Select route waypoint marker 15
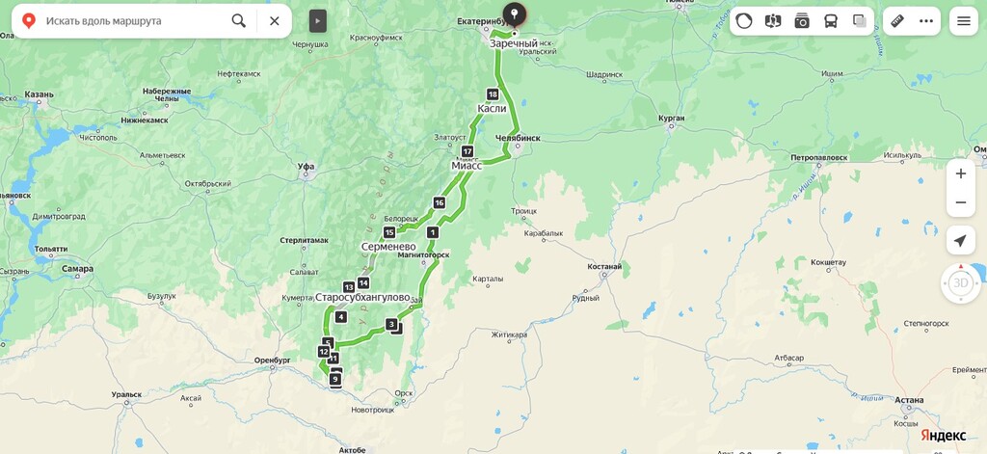987x454 pixels. click(389, 232)
